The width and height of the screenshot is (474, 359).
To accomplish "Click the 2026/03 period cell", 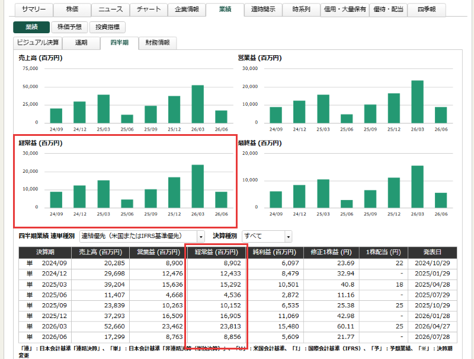I will coord(55,326).
